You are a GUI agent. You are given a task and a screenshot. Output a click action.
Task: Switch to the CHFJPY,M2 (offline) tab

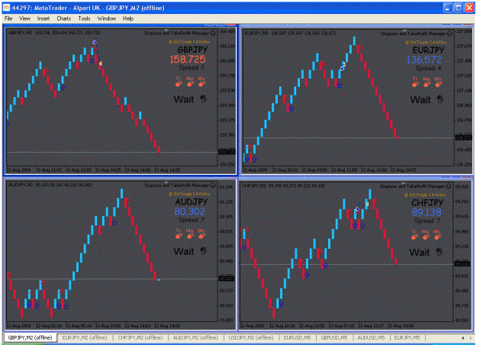pyautogui.click(x=140, y=337)
